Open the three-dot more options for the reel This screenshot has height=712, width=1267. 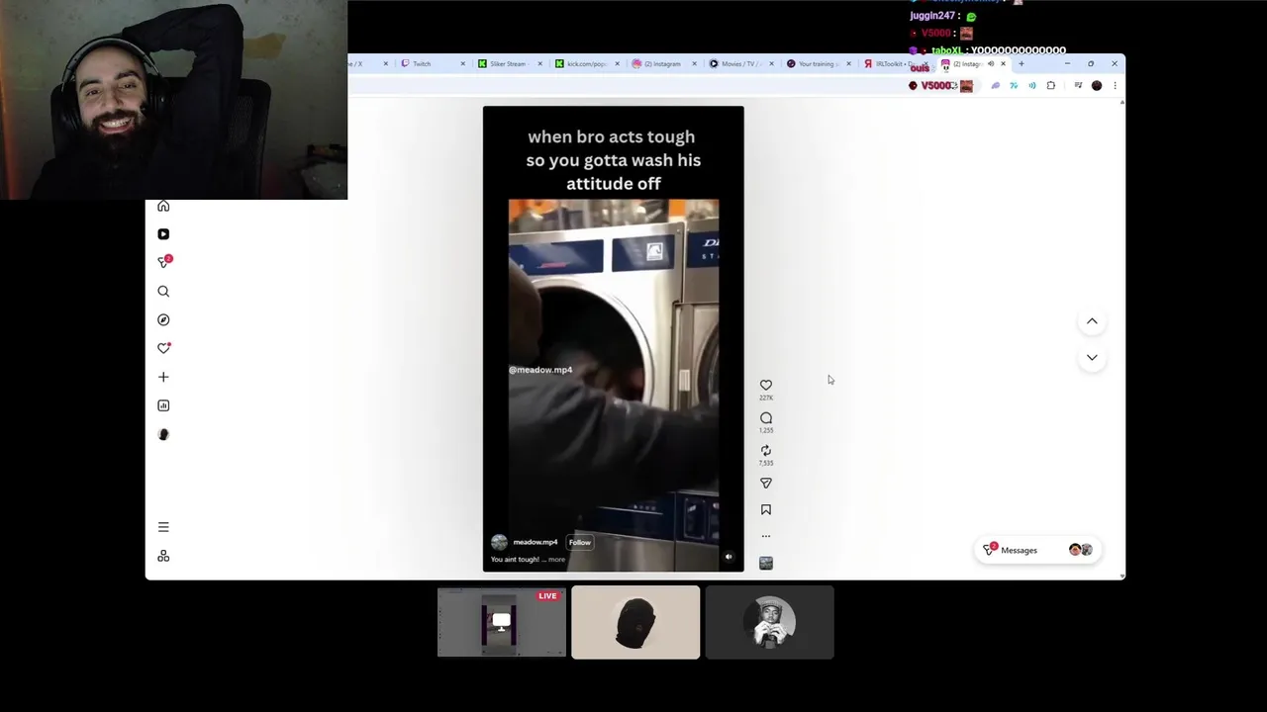pos(766,536)
